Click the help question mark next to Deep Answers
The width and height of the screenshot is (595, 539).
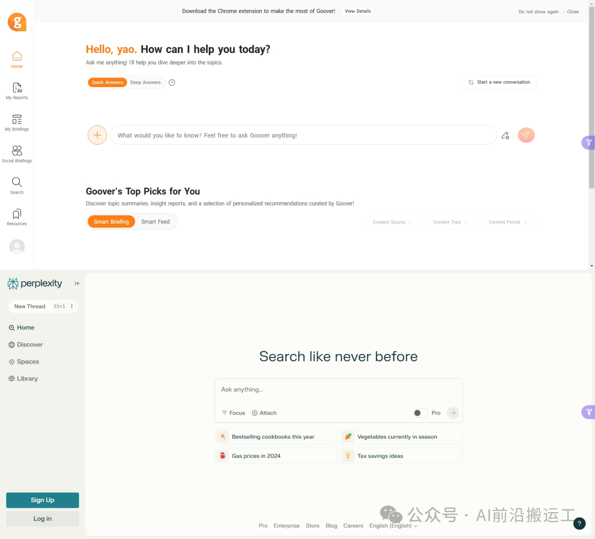(172, 83)
